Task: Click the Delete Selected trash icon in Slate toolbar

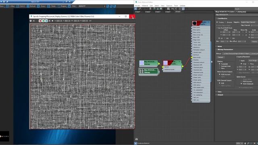Action: point(150,9)
